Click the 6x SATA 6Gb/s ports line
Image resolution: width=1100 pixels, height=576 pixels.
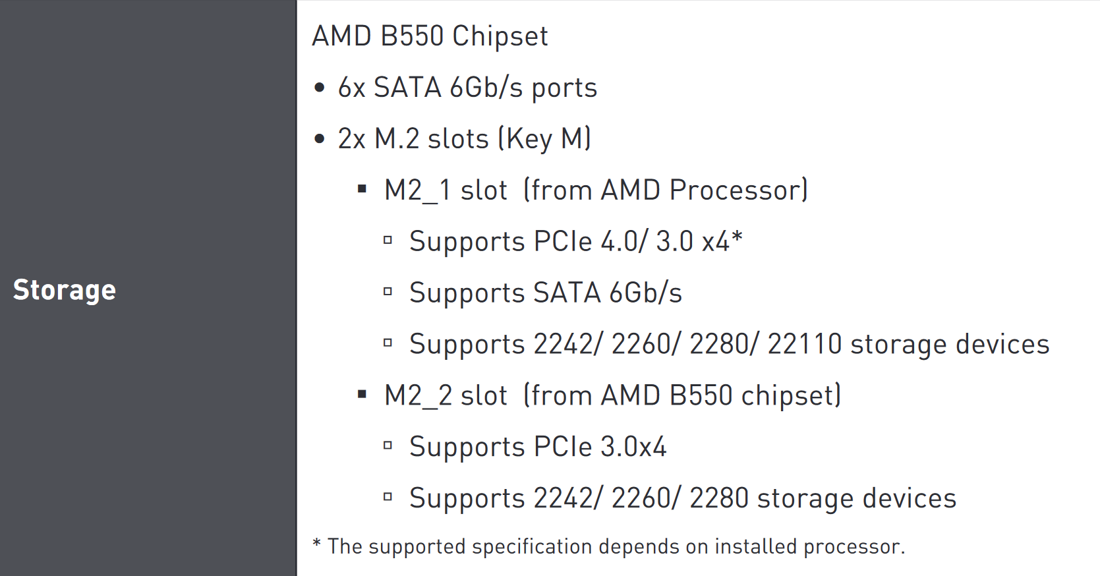467,88
